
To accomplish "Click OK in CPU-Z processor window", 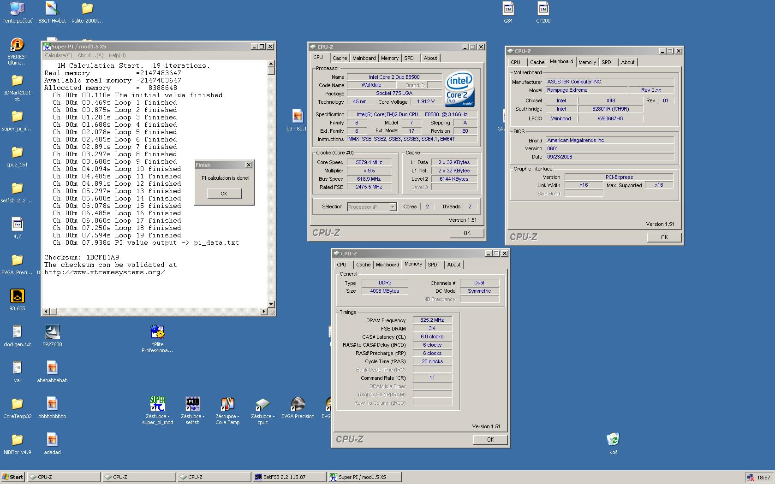I will [467, 233].
